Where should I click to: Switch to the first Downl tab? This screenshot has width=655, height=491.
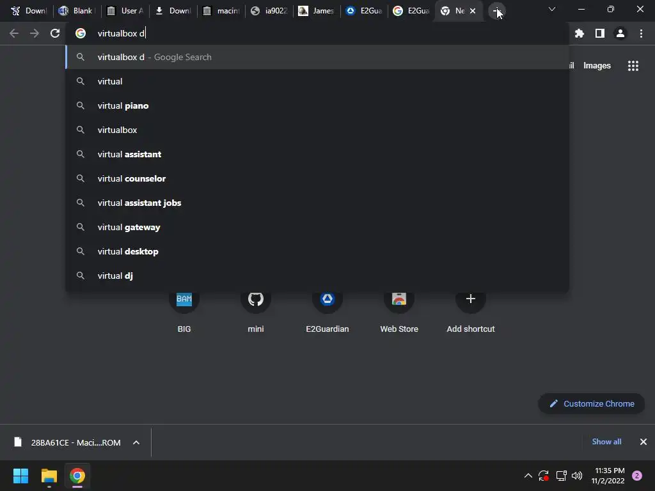(x=28, y=11)
